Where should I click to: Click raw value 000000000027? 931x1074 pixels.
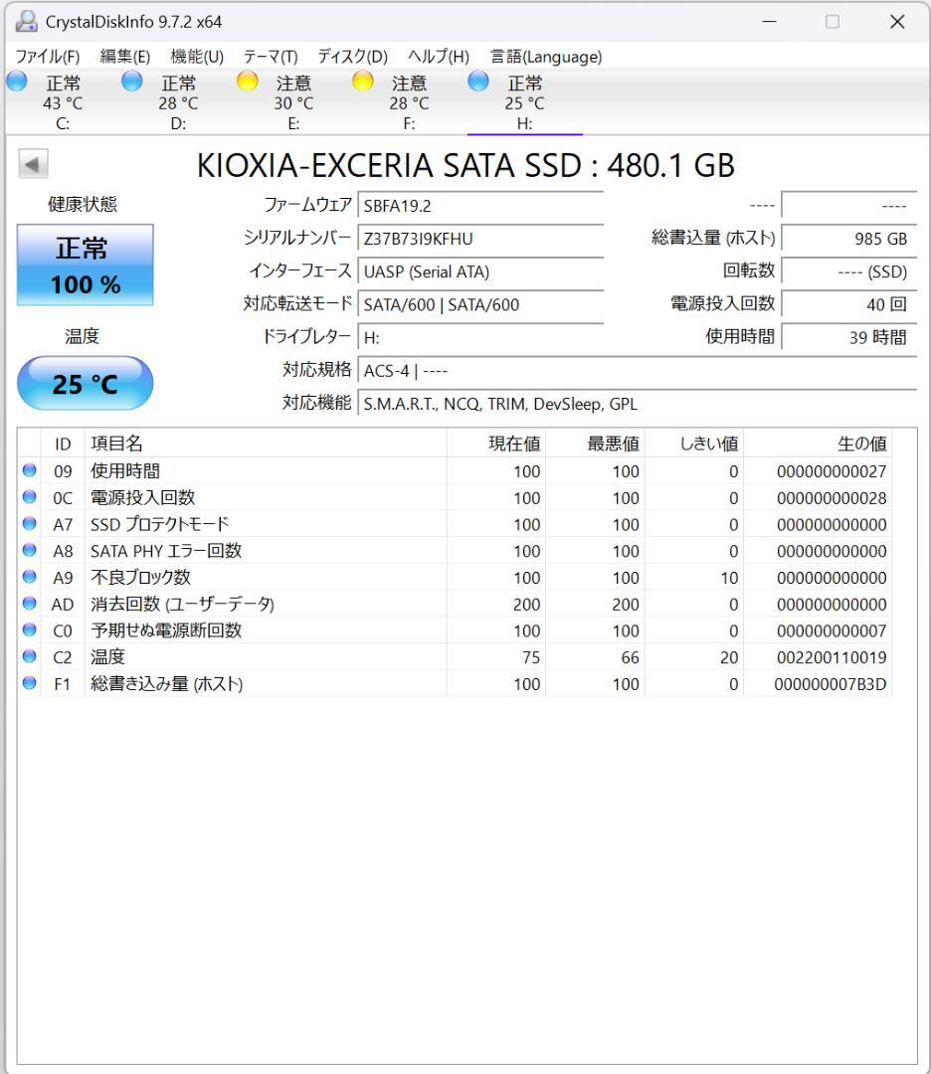(x=832, y=472)
